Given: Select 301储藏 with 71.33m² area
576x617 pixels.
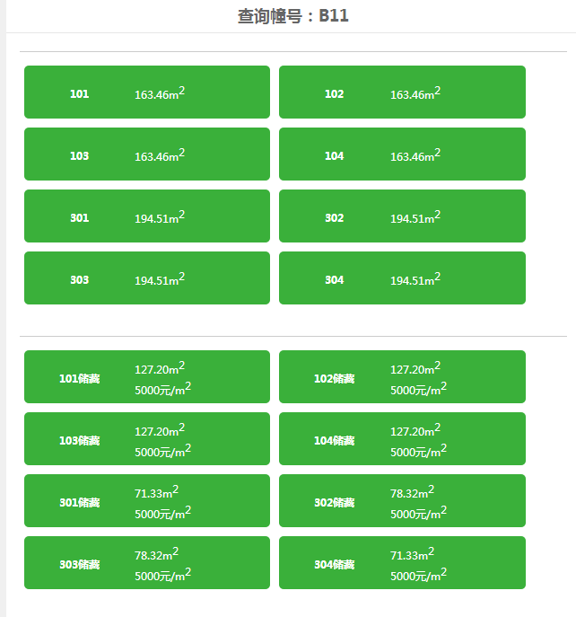Looking at the screenshot, I should 147,500.
